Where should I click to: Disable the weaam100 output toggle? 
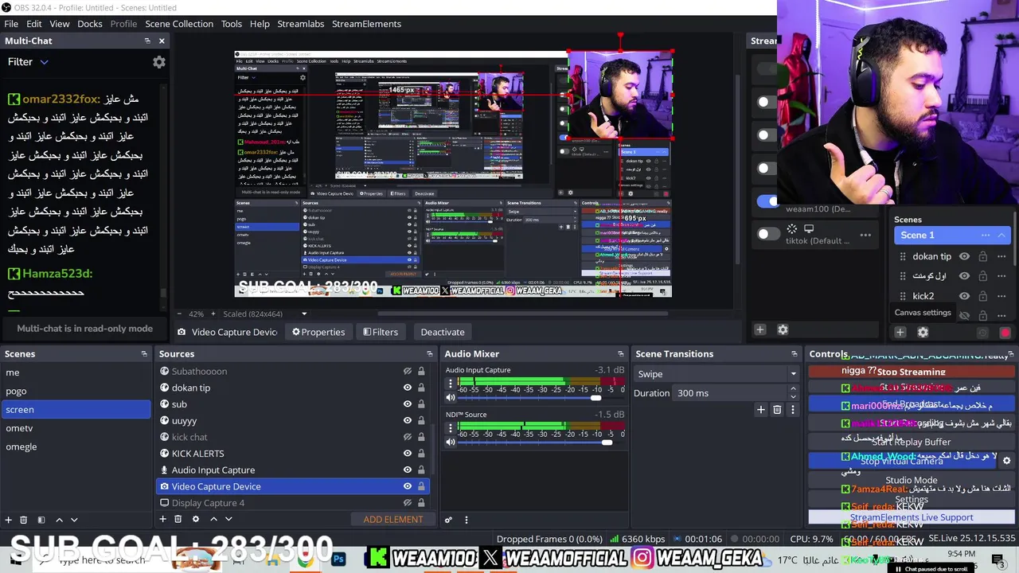(x=767, y=201)
